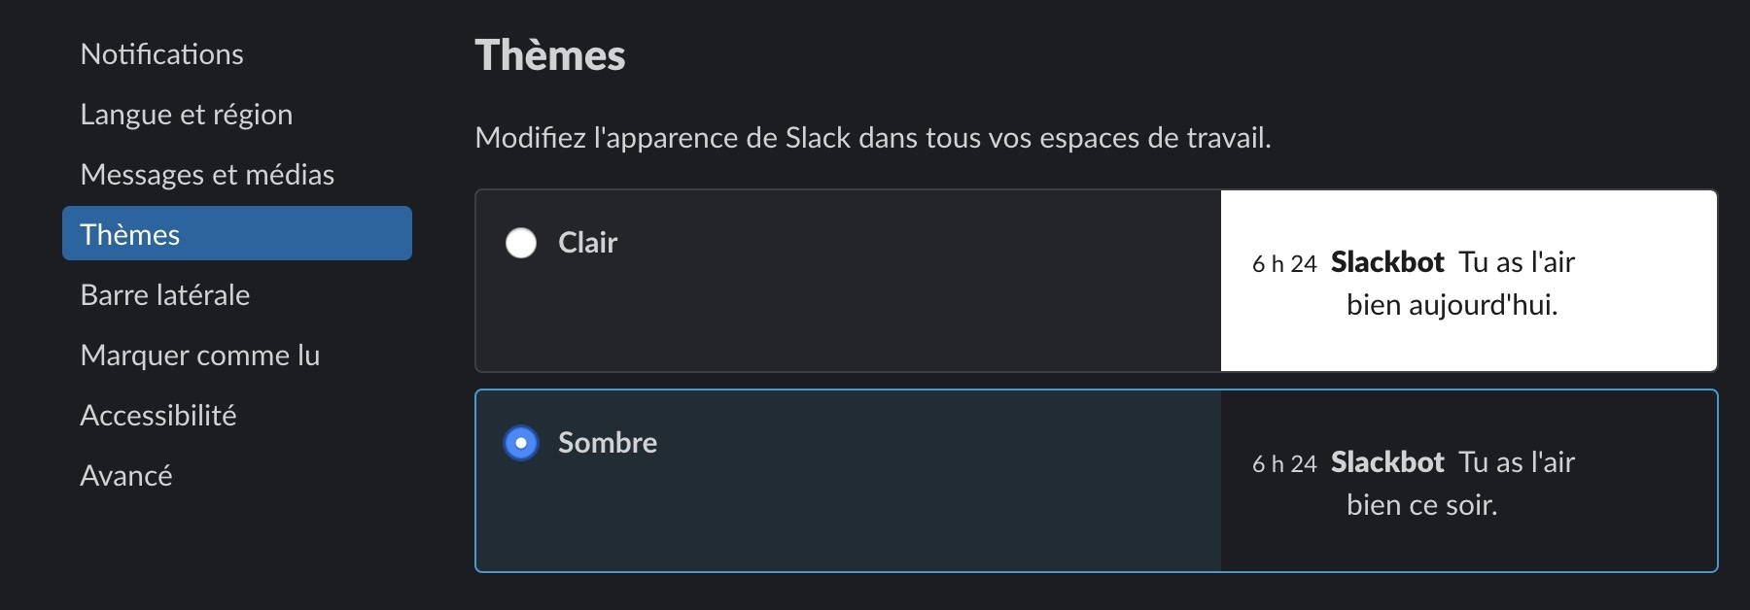Open the Notifications settings section
The height and width of the screenshot is (610, 1750).
pyautogui.click(x=161, y=54)
